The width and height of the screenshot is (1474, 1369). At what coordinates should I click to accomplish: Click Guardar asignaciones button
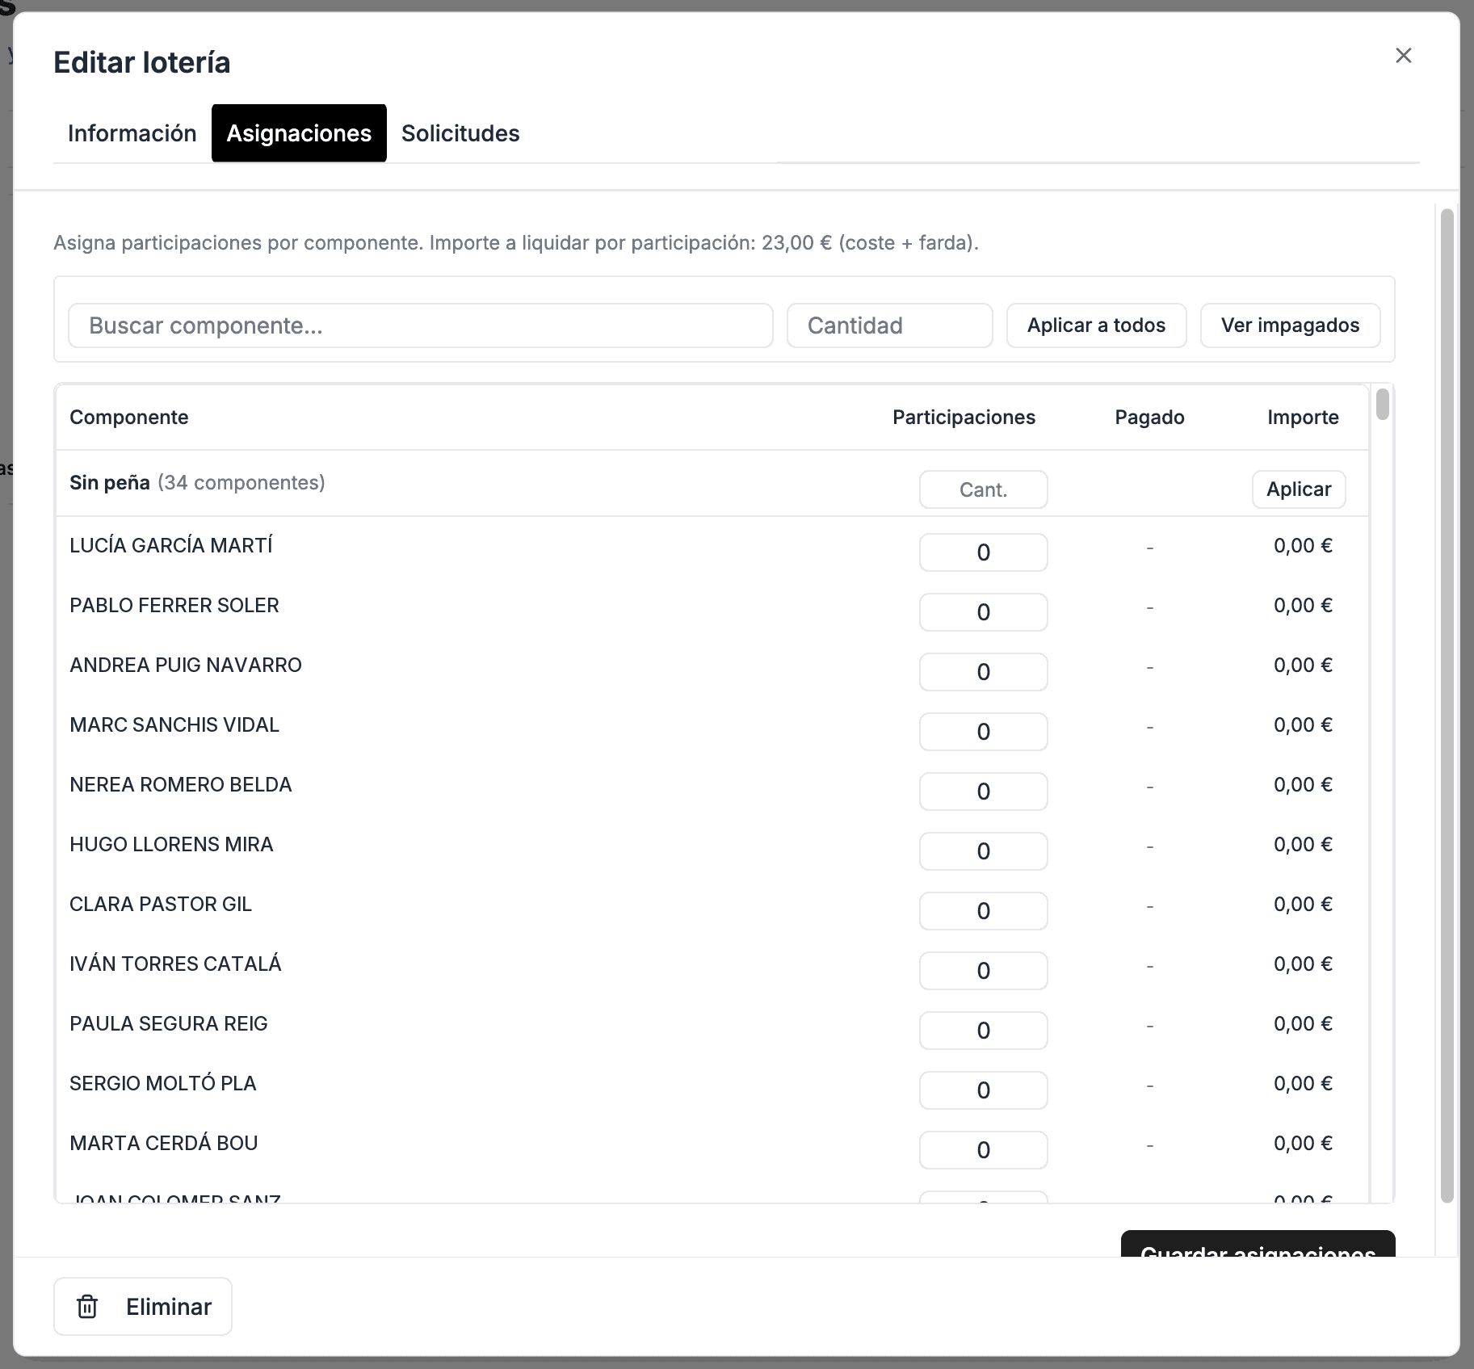1258,1245
